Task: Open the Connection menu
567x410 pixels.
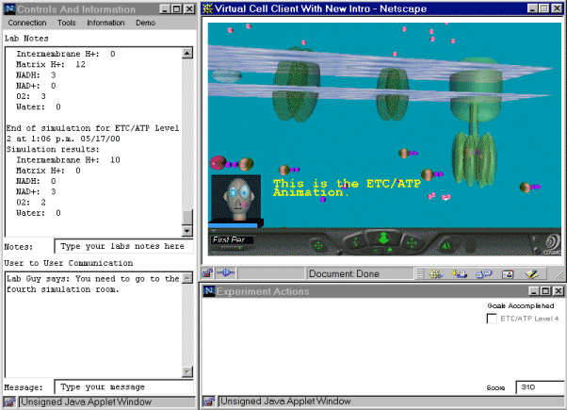Action: click(26, 22)
